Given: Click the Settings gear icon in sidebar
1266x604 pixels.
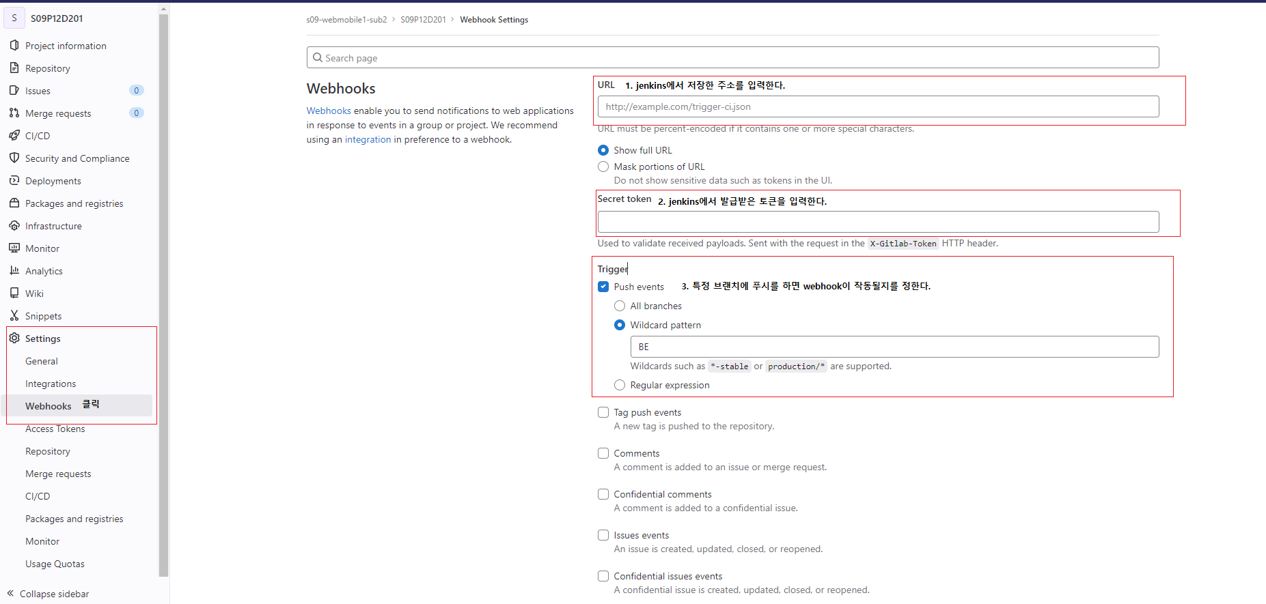Looking at the screenshot, I should click(x=14, y=338).
